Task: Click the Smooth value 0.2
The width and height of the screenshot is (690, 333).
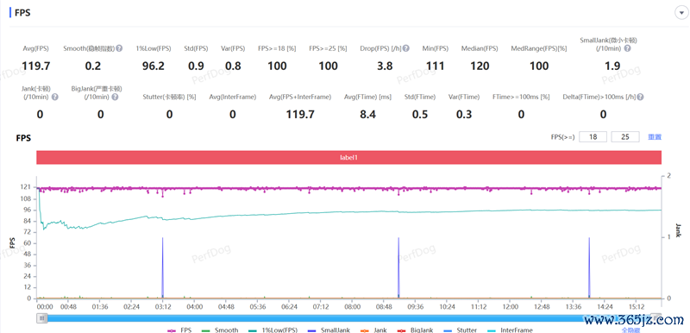Action: point(93,66)
